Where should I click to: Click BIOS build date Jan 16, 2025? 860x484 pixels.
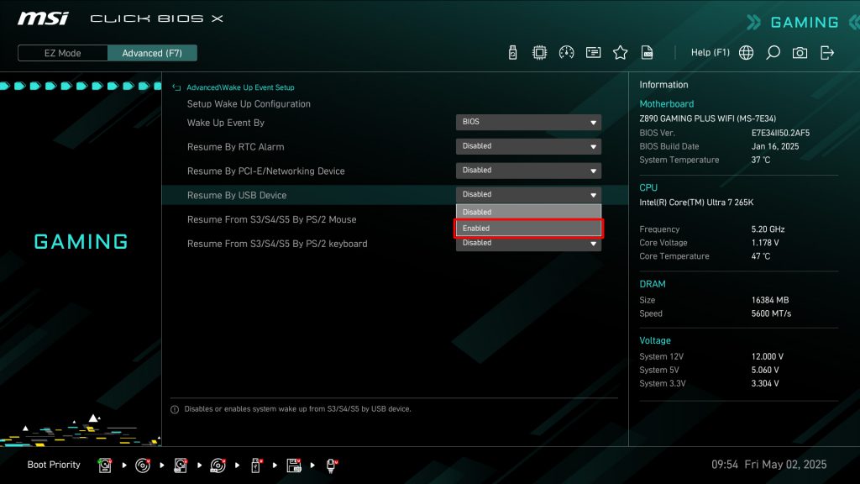click(775, 146)
